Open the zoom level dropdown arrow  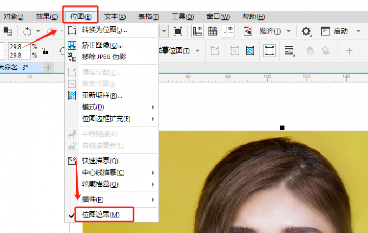[x=164, y=31]
